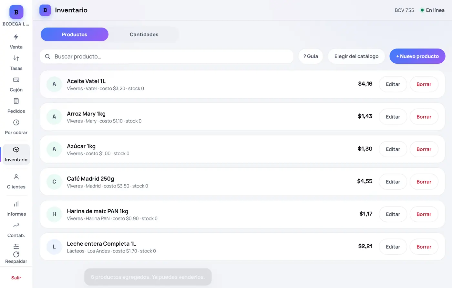Click avatar letter of Arroz Mary 1kg
The width and height of the screenshot is (452, 288).
pyautogui.click(x=54, y=117)
